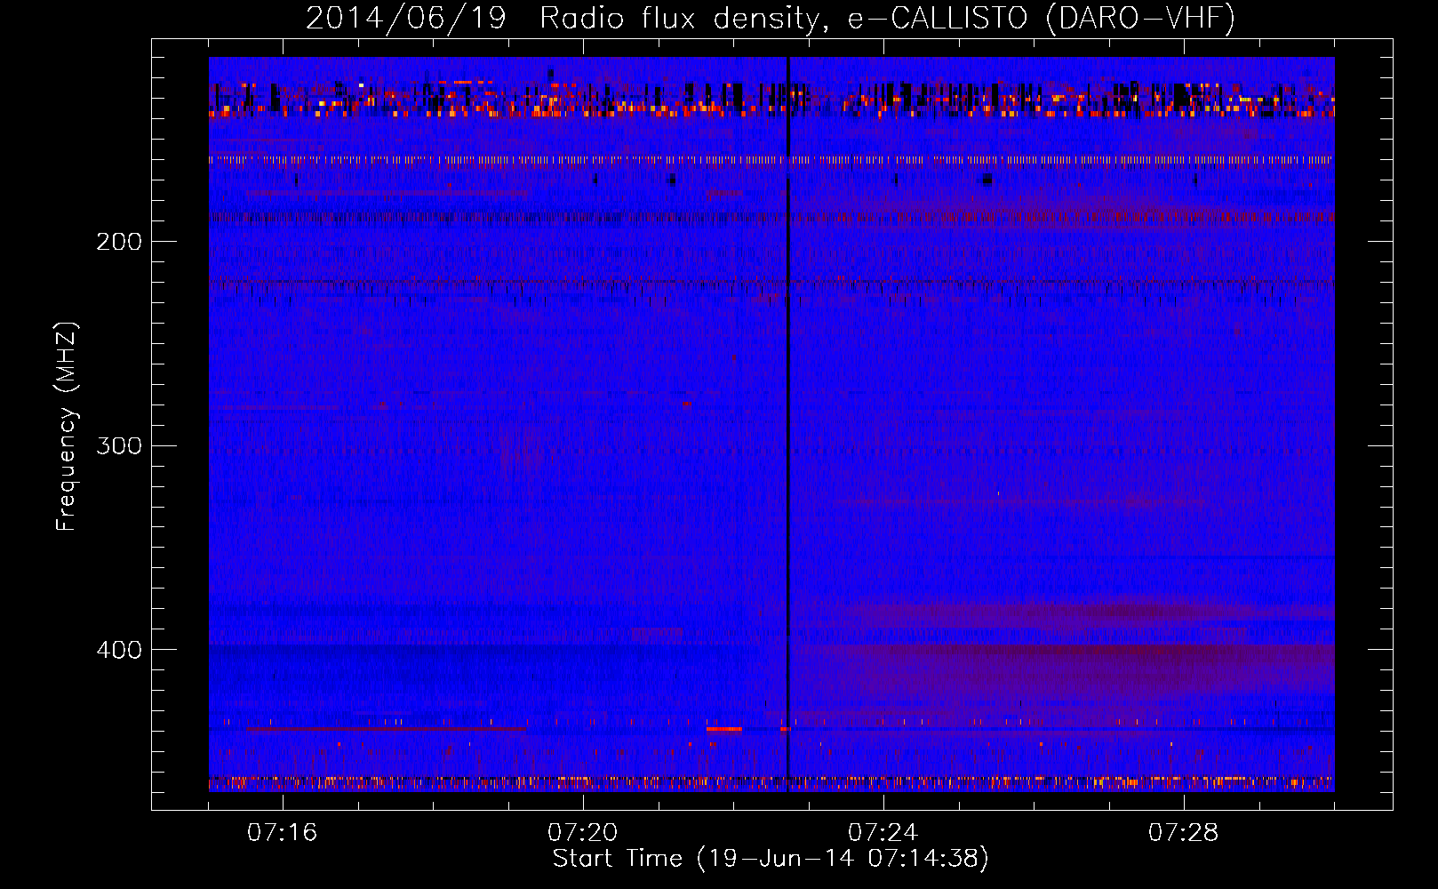This screenshot has height=889, width=1438.
Task: Click the '300' frequency tick label
Action: 119,445
